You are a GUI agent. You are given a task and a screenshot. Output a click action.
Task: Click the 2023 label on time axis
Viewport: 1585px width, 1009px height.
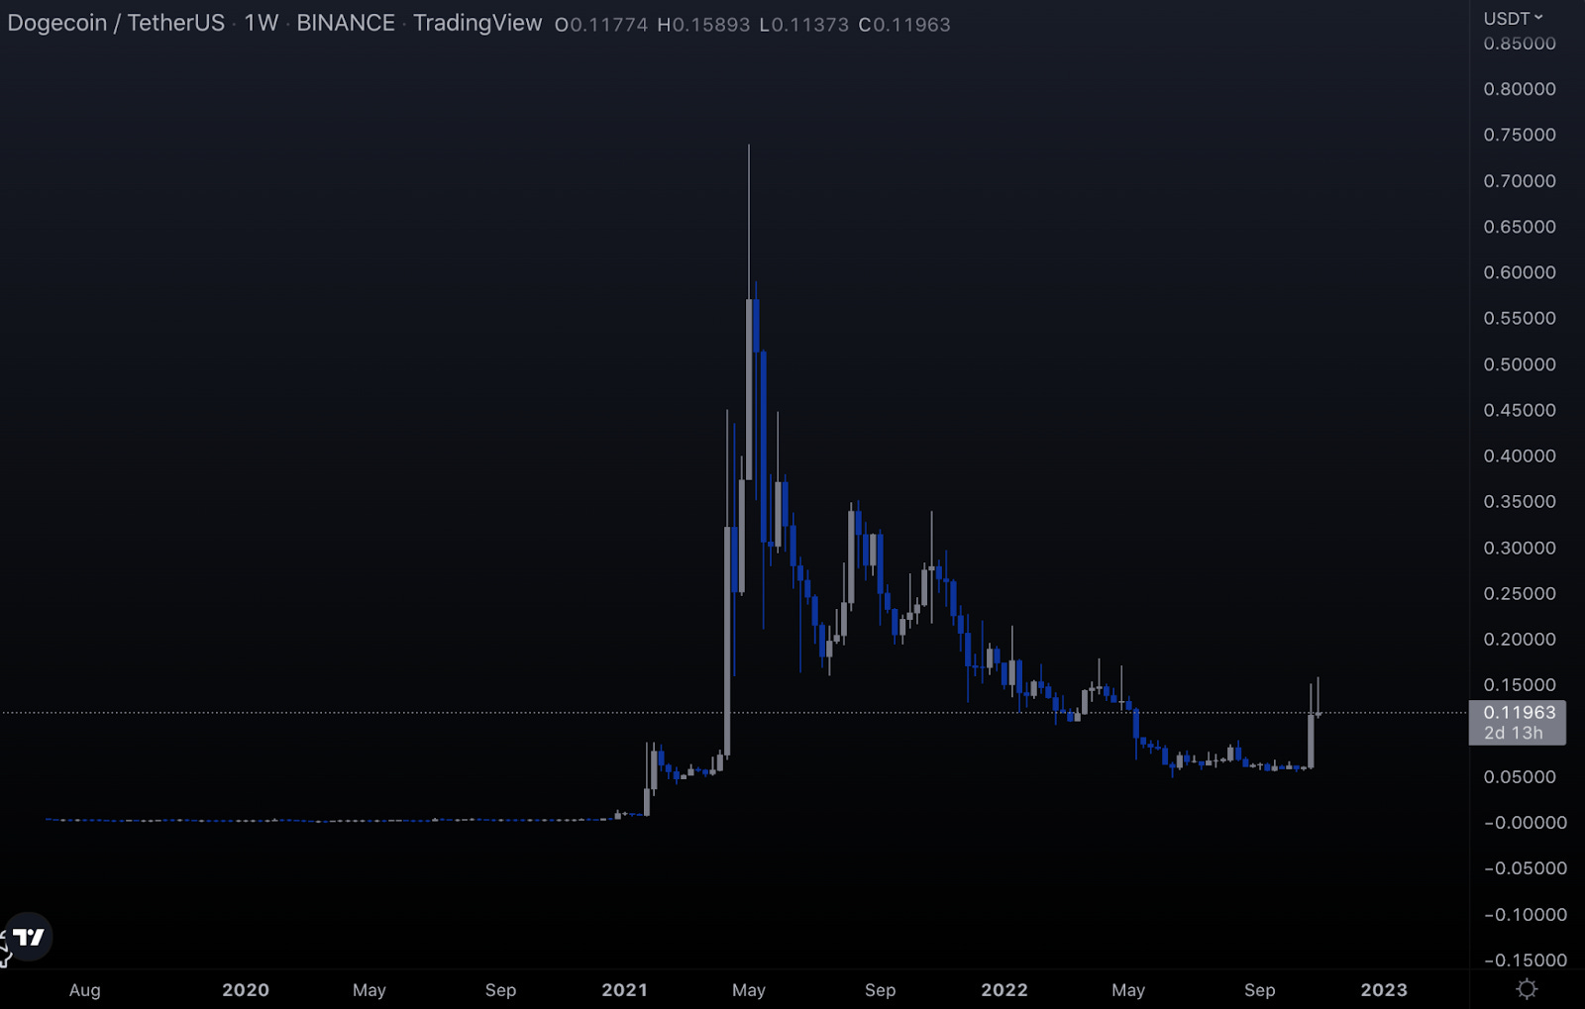[1384, 990]
